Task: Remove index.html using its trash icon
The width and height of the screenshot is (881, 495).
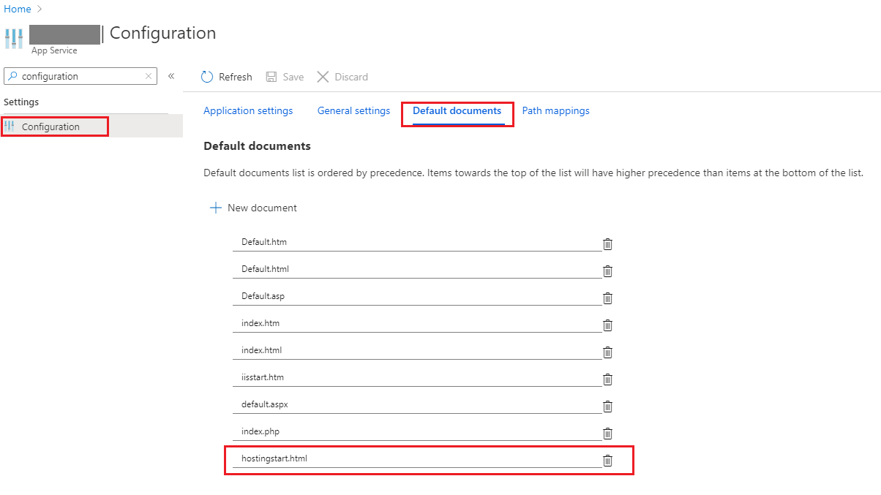Action: (x=607, y=352)
